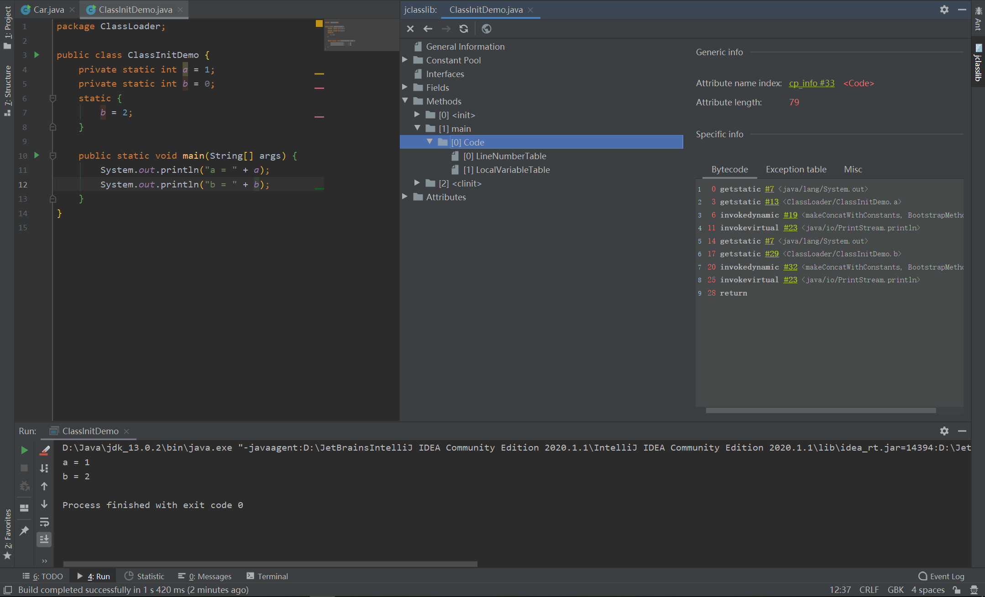Image resolution: width=985 pixels, height=597 pixels.
Task: Select [1] LocalVariableTable tree item
Action: pyautogui.click(x=506, y=170)
